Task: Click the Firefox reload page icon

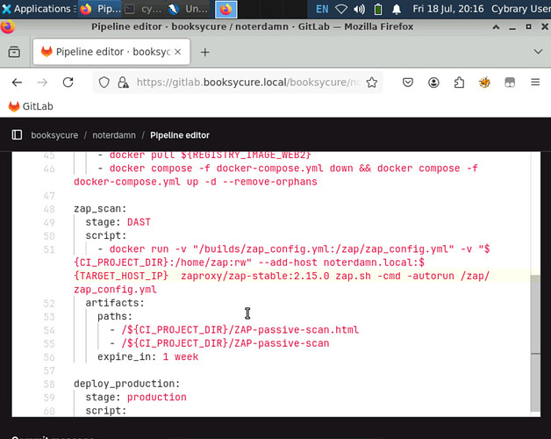Action: point(68,83)
